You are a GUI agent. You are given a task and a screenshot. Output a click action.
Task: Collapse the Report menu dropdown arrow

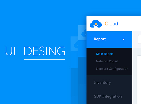(x=123, y=39)
